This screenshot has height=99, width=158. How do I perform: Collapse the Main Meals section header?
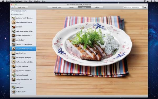pyautogui.click(x=16, y=84)
